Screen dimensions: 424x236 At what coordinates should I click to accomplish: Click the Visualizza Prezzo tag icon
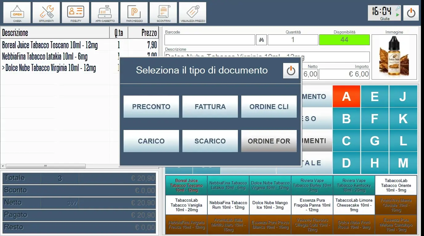click(193, 13)
